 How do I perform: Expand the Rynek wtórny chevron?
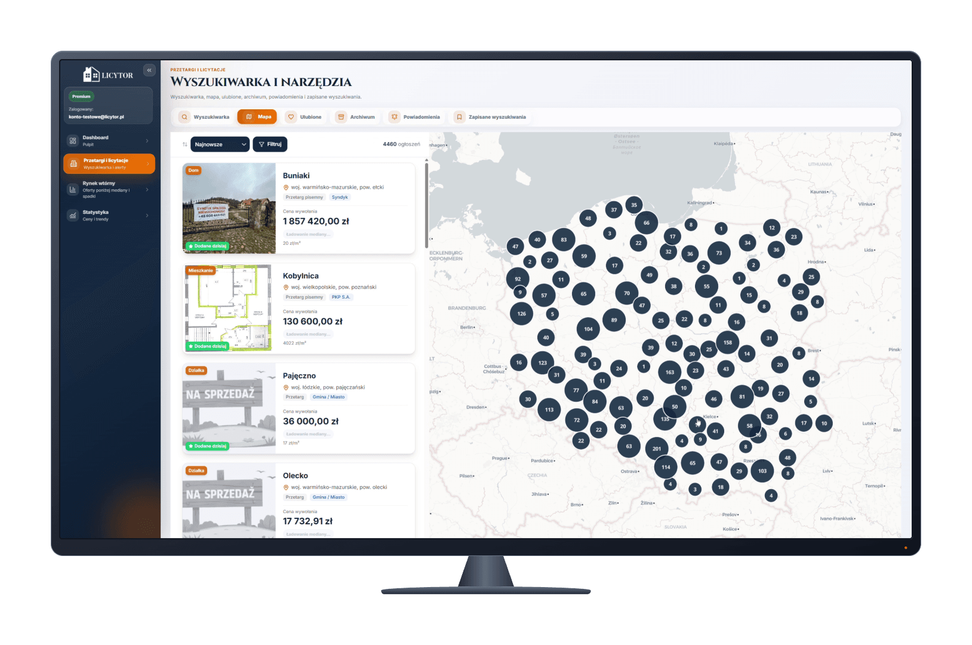(x=147, y=189)
